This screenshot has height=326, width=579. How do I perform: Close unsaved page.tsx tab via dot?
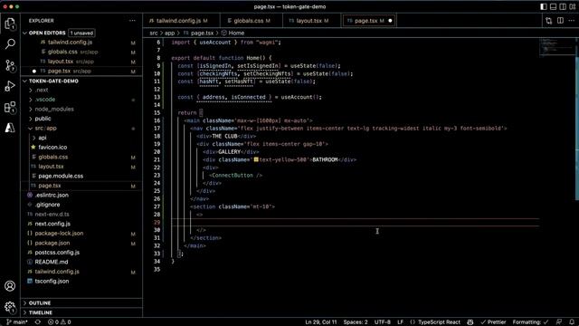coord(390,21)
